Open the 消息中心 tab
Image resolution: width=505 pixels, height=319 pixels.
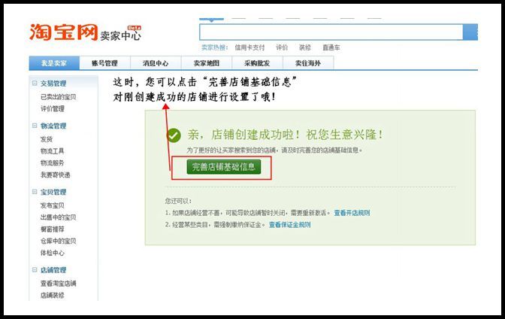156,63
